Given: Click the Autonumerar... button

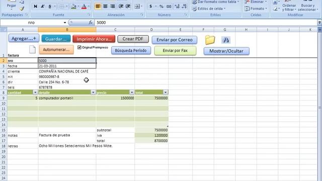Looking at the screenshot, I should click(x=56, y=50).
